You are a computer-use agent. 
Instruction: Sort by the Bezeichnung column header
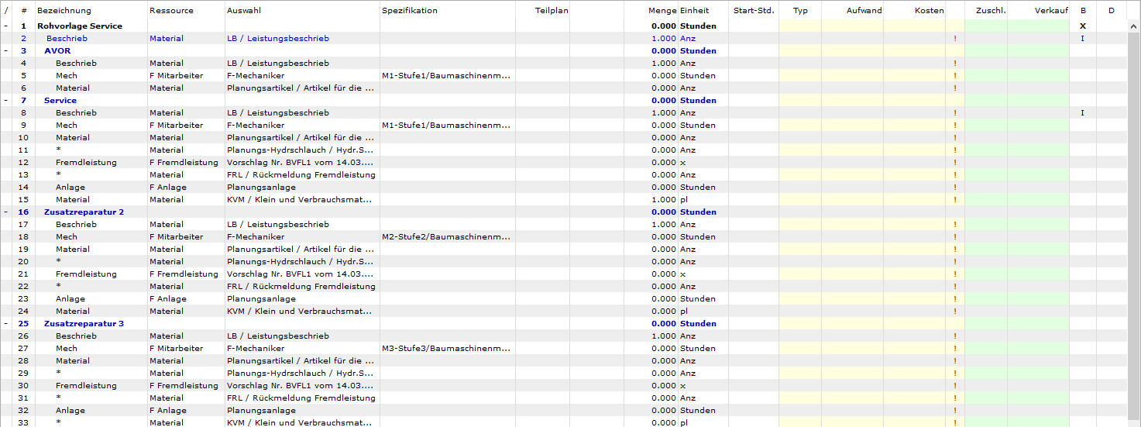coord(64,11)
